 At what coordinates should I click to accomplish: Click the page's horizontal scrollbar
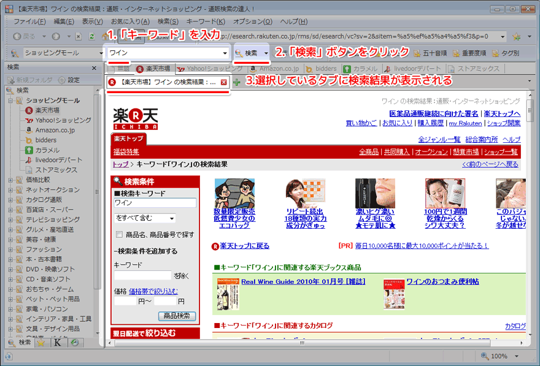[303, 343]
